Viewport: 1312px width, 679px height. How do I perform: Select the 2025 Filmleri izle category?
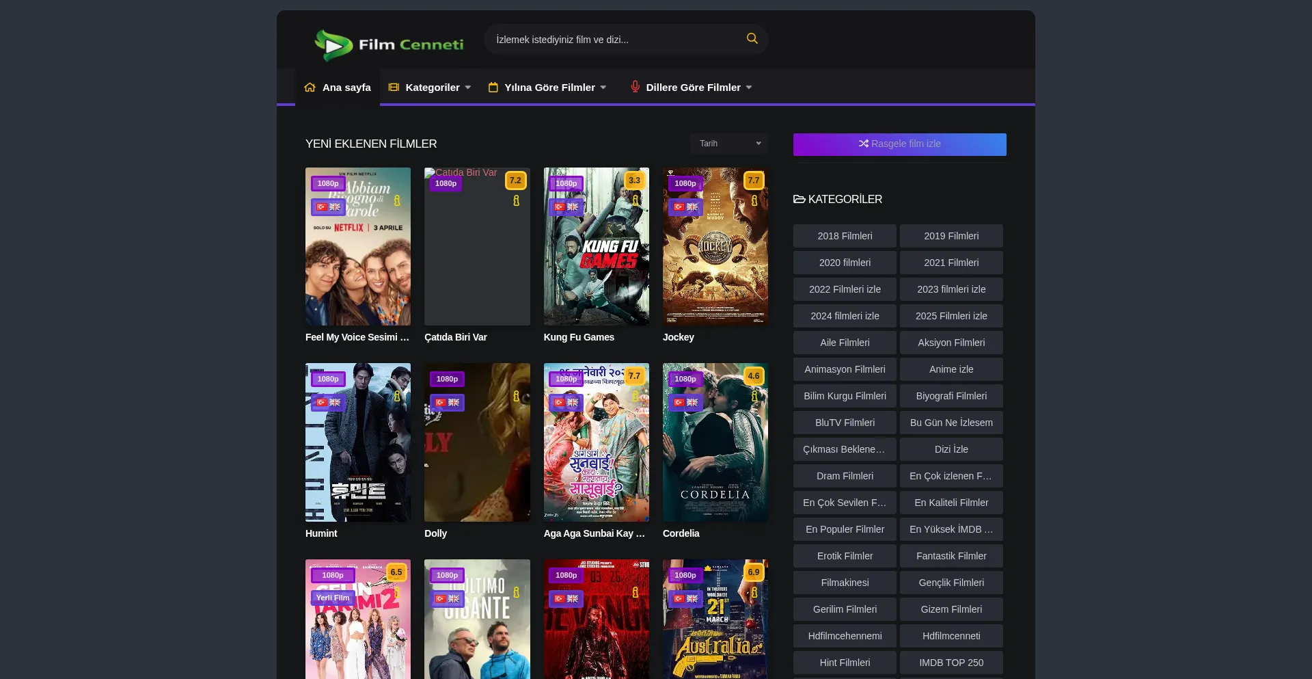tap(951, 316)
